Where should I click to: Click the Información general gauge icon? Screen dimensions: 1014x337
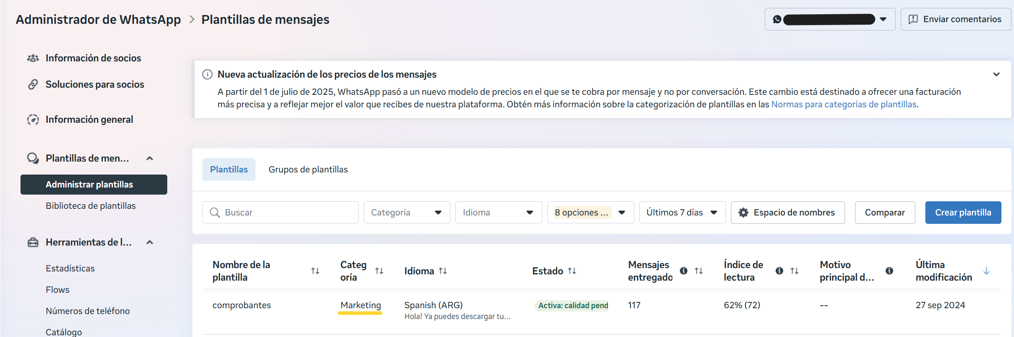pyautogui.click(x=33, y=119)
